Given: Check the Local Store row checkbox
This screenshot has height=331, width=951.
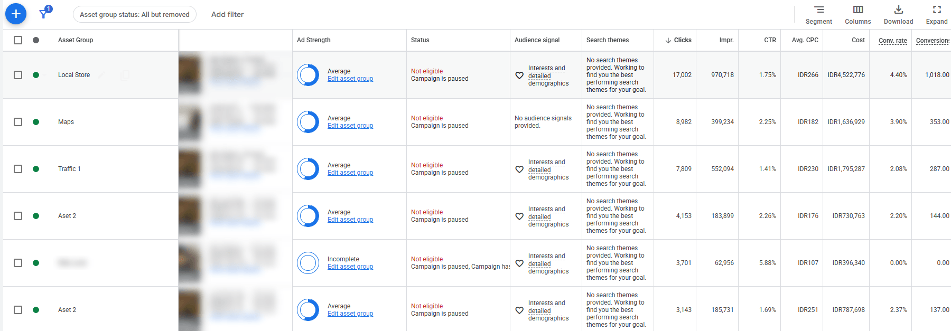Looking at the screenshot, I should [18, 75].
